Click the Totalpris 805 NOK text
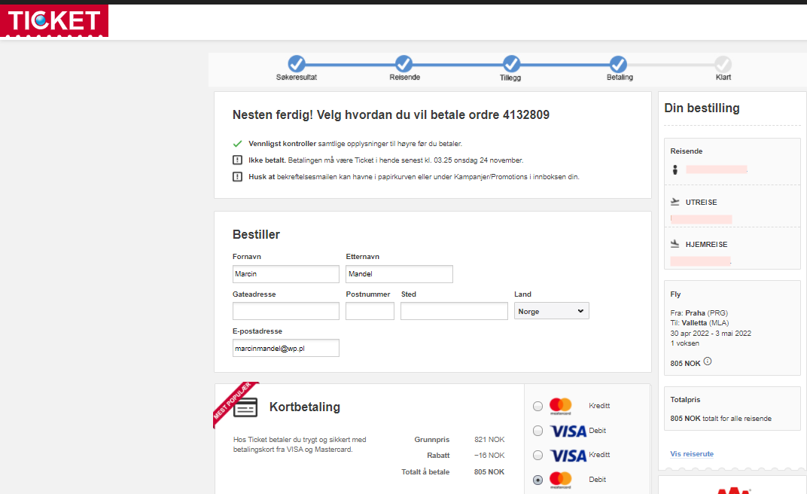Image resolution: width=807 pixels, height=494 pixels. click(720, 419)
